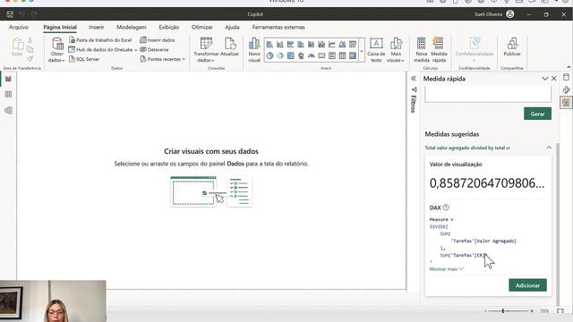Insert a gauge visual

point(311,55)
